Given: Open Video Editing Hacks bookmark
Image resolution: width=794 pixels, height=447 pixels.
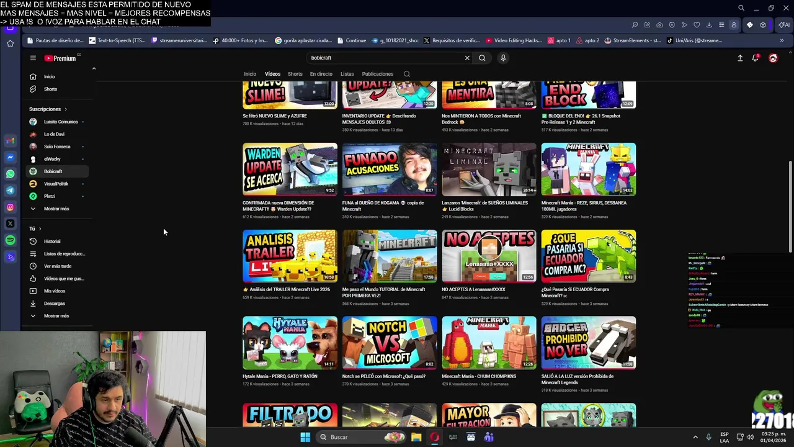Looking at the screenshot, I should (x=514, y=40).
